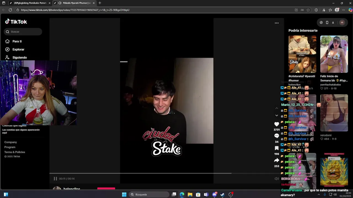Open the translate page icon
353x198 pixels.
click(x=302, y=10)
